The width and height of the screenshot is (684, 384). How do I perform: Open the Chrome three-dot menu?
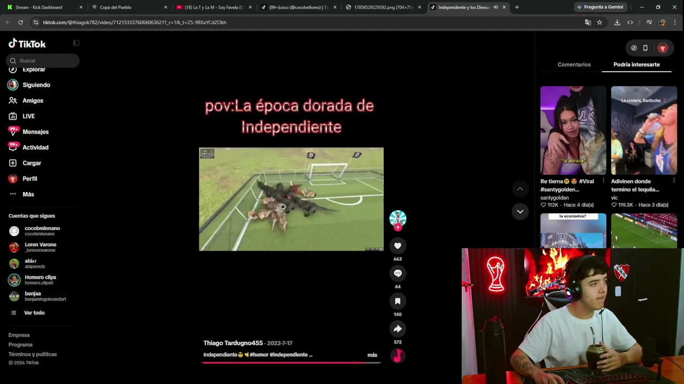[x=675, y=22]
